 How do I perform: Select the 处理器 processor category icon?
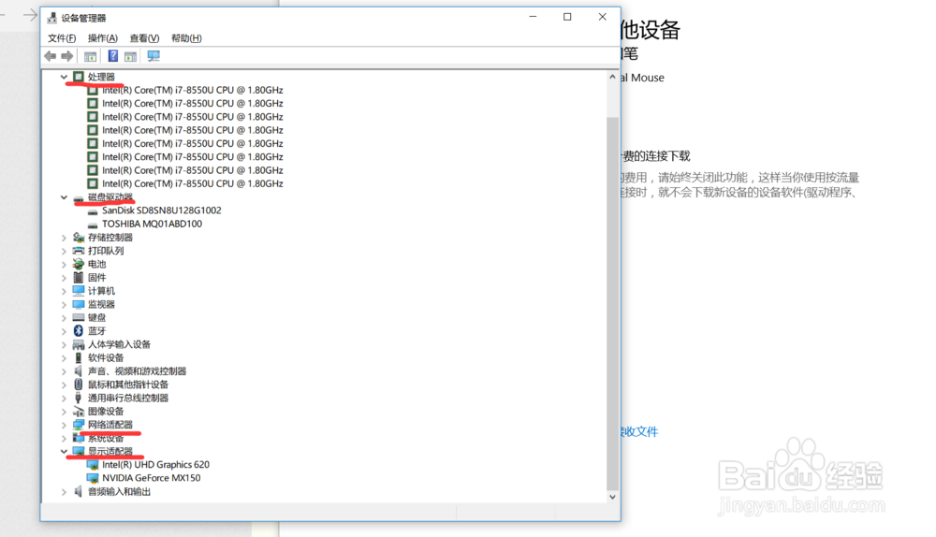[x=79, y=77]
